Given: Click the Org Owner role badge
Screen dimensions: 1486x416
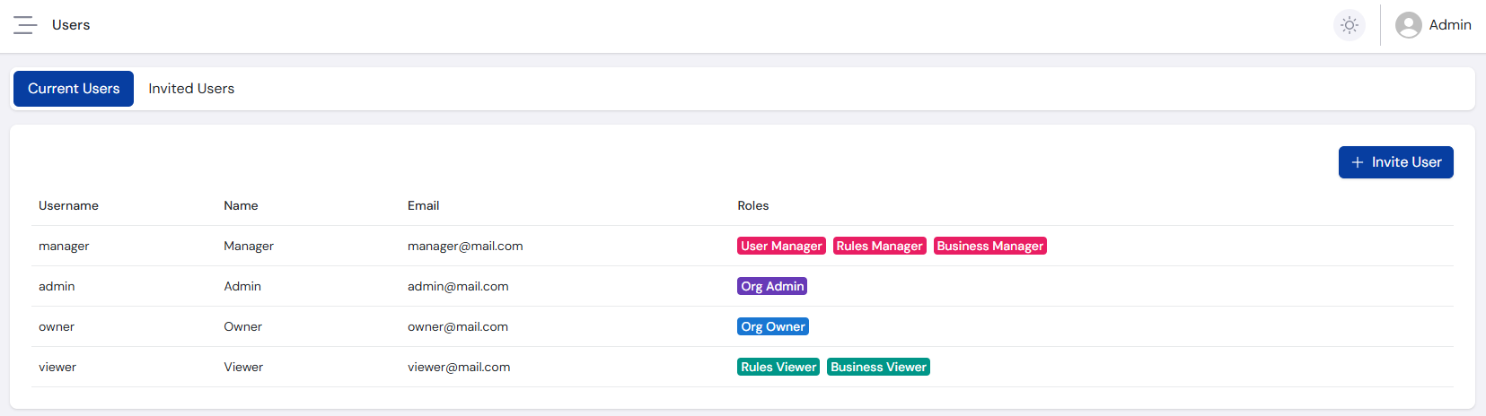Looking at the screenshot, I should pos(773,326).
